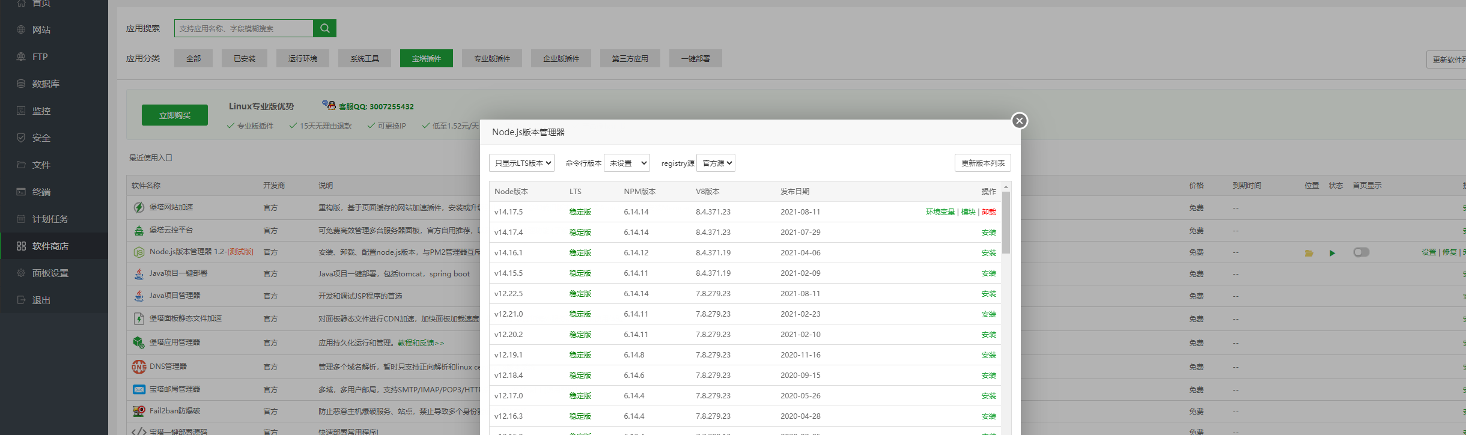This screenshot has width=1466, height=435.
Task: Select the 运行环境 category tab
Action: tap(302, 58)
